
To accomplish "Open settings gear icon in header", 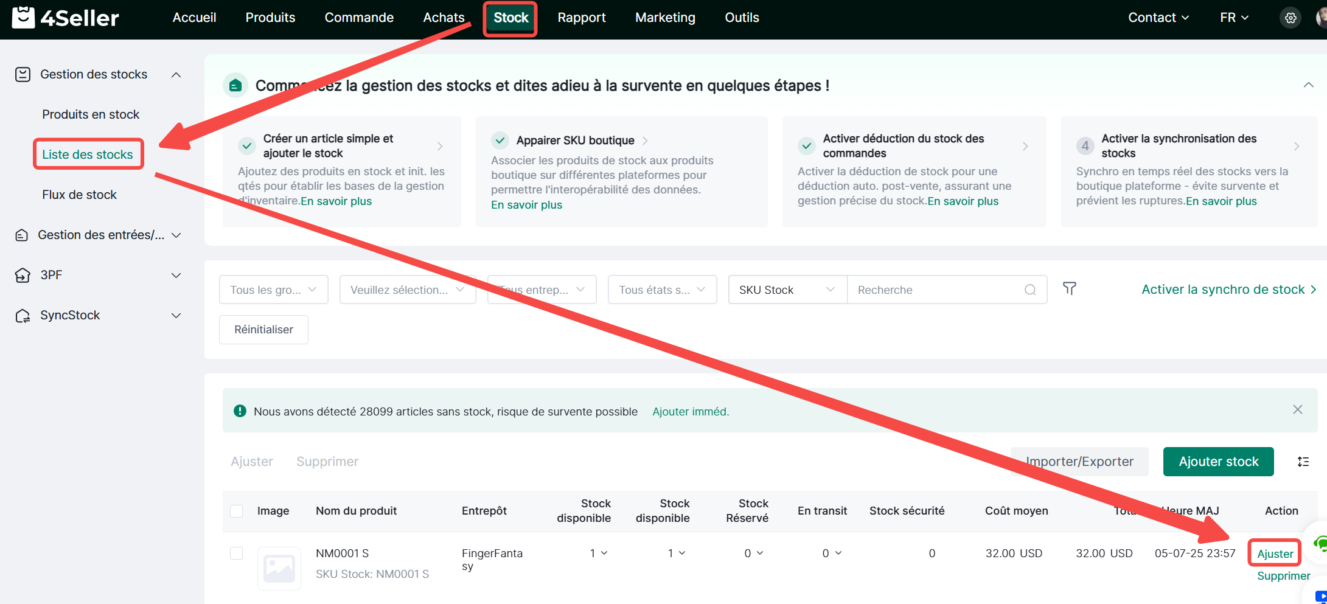I will tap(1290, 18).
